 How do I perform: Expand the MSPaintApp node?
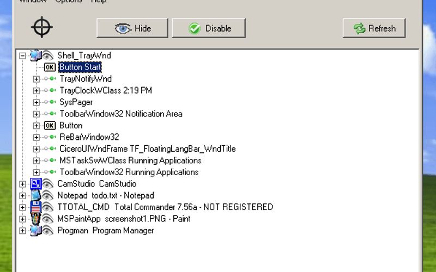coord(22,219)
